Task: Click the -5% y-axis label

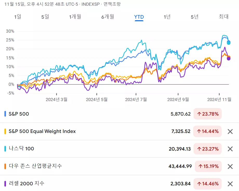Action: coord(11,93)
